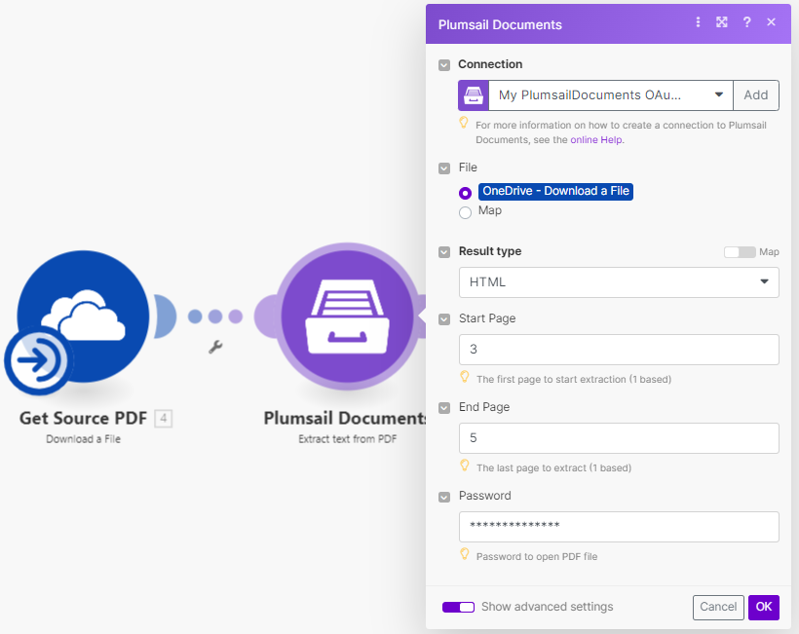Click the wrench icon on the route
Image resolution: width=799 pixels, height=634 pixels.
click(215, 347)
